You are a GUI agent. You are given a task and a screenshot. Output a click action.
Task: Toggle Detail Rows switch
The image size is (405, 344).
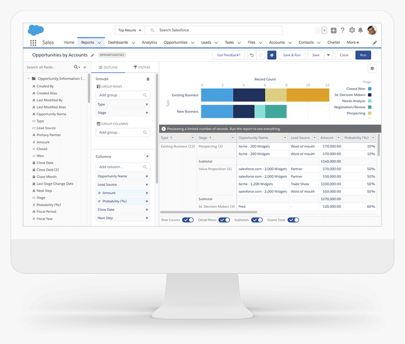(x=224, y=220)
